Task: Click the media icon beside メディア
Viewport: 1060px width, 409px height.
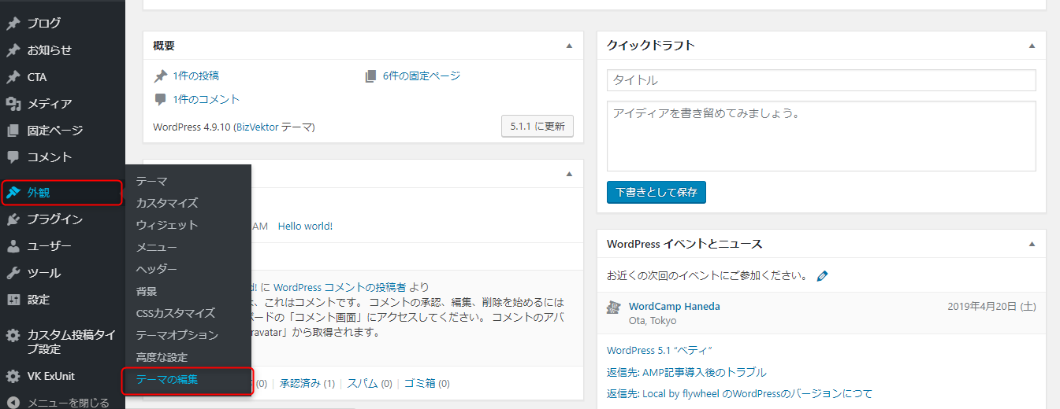Action: [13, 104]
